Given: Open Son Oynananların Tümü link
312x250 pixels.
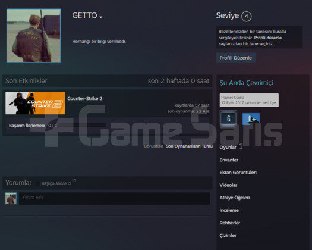Looking at the screenshot, I should [189, 146].
